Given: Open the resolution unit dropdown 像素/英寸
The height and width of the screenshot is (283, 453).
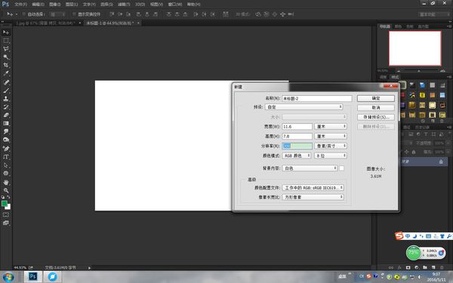Looking at the screenshot, I should point(331,146).
